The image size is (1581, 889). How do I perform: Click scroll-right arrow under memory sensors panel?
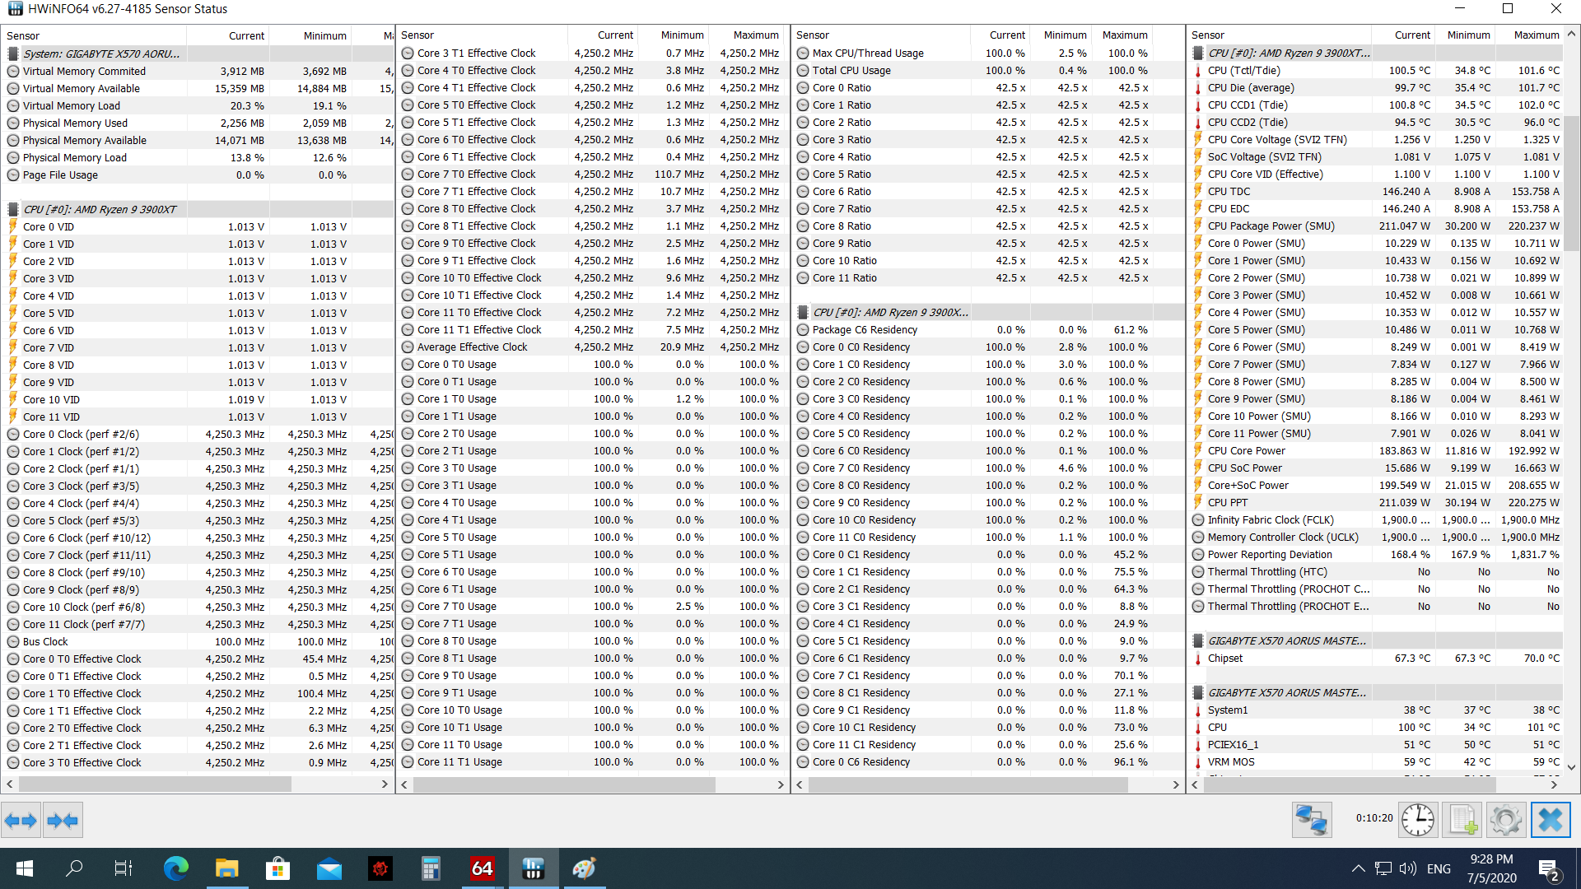point(385,784)
